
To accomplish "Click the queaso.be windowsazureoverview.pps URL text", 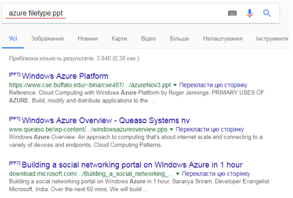I will click(88, 129).
